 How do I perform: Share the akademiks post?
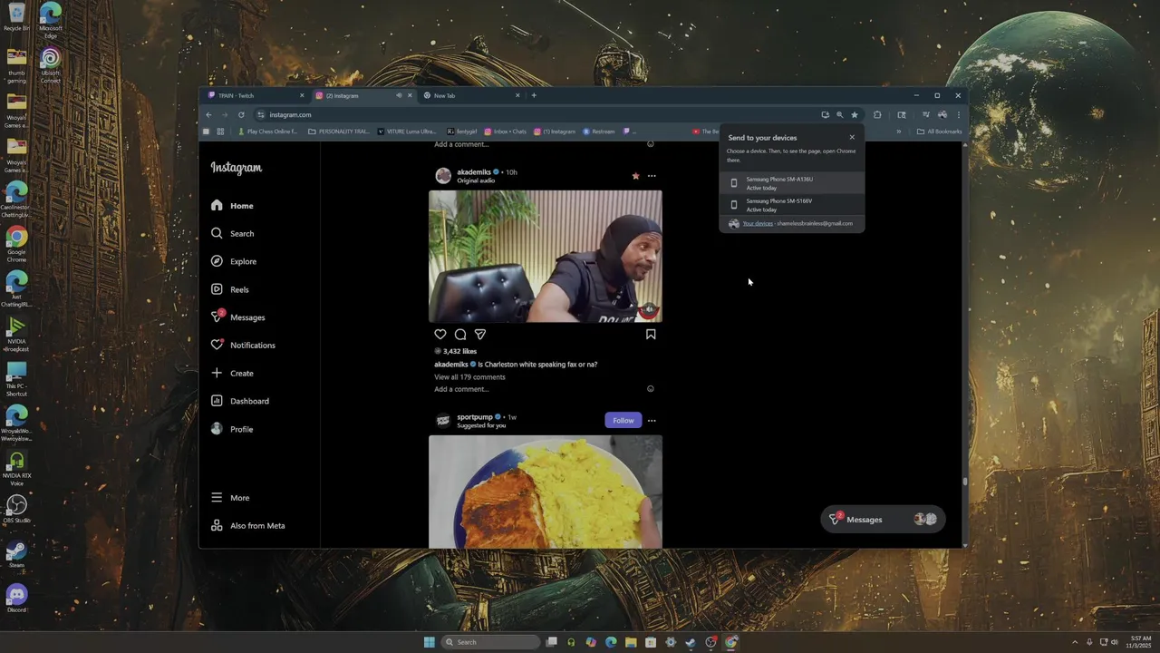(480, 335)
